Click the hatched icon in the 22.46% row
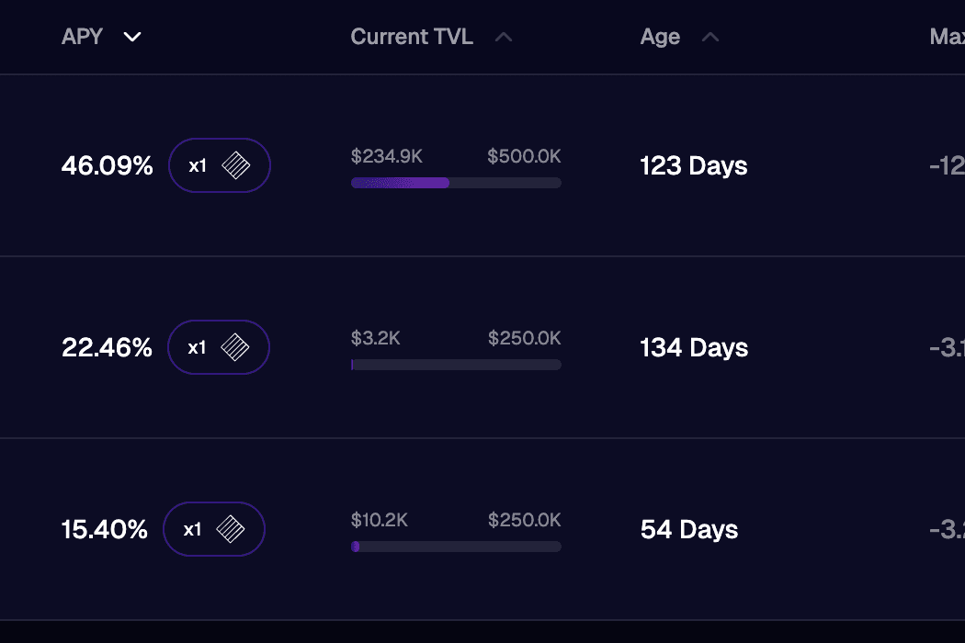The width and height of the screenshot is (965, 643). (x=235, y=347)
